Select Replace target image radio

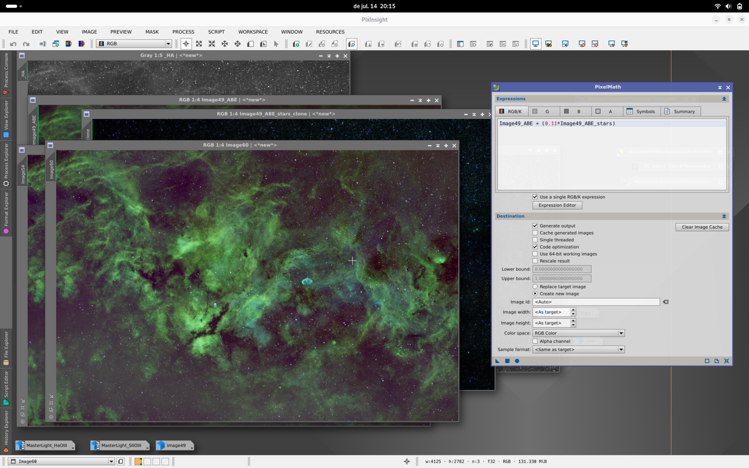[x=535, y=287]
